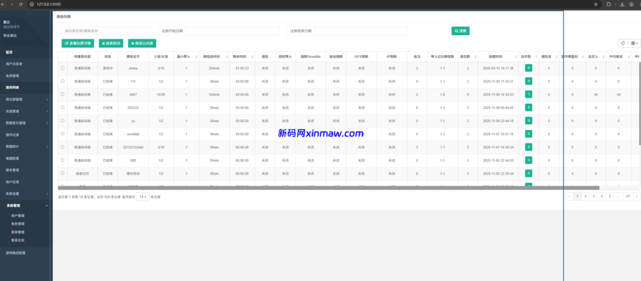This screenshot has width=641, height=281.
Task: Expand 俱乐部管理 in the sidebar
Action: (25, 99)
